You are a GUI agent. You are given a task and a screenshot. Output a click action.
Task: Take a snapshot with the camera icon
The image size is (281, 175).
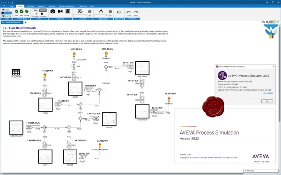[52, 11]
